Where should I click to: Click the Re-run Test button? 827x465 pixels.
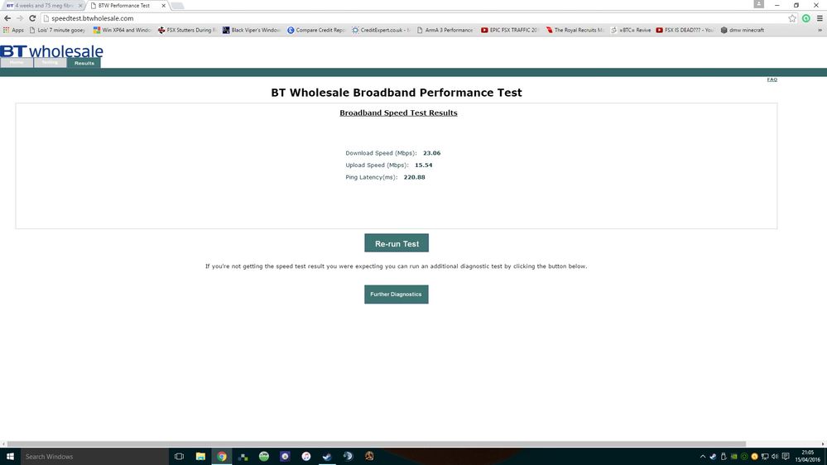point(397,243)
